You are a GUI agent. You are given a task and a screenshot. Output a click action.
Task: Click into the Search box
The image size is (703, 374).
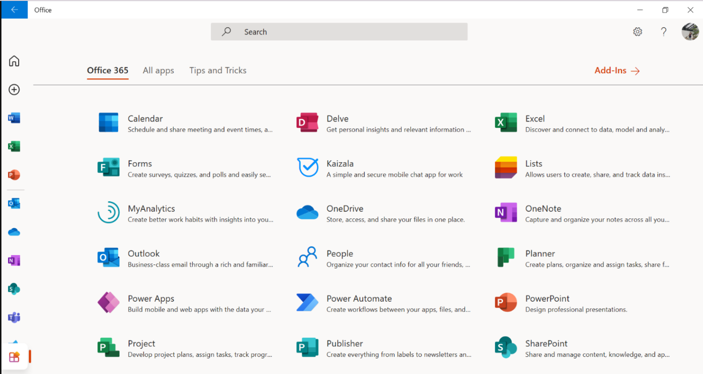[x=339, y=32]
